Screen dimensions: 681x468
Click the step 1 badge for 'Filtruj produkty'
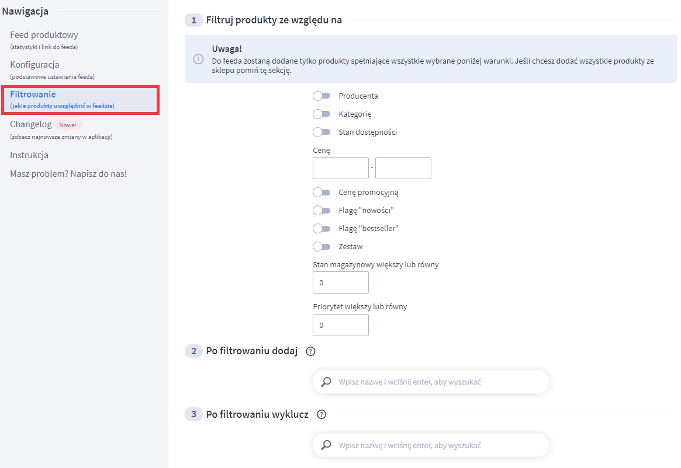(193, 19)
